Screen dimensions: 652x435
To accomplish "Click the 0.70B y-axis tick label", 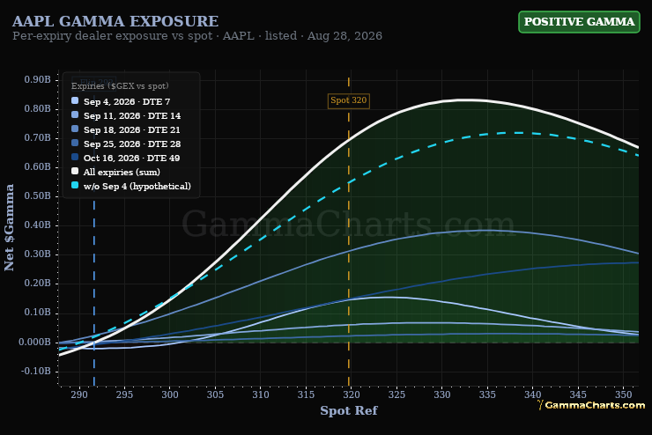I will [x=37, y=138].
